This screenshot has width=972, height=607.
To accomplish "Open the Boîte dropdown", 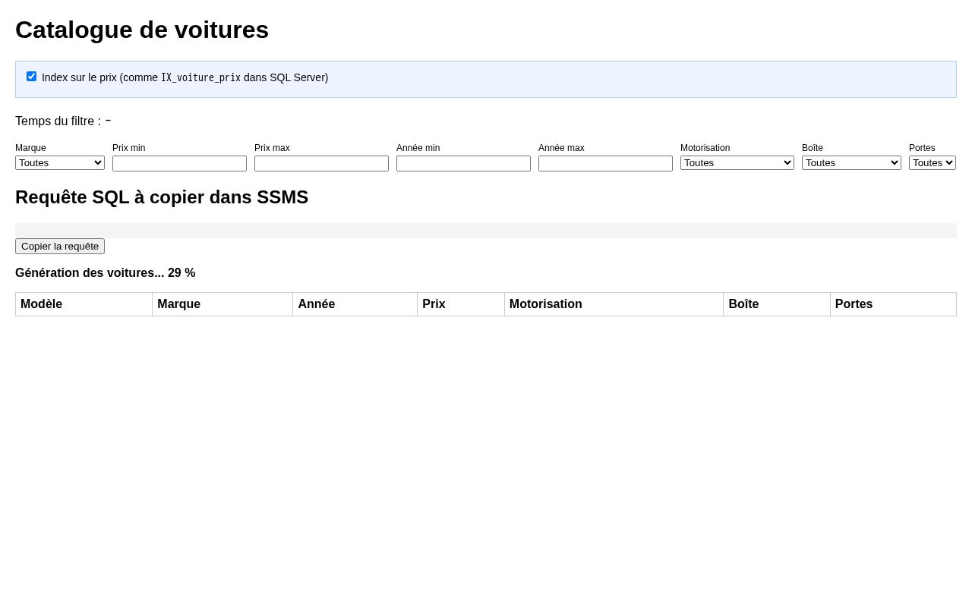I will coord(851,163).
